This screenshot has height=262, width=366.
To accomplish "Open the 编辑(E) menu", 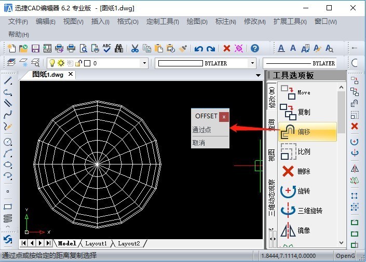I will point(46,22).
